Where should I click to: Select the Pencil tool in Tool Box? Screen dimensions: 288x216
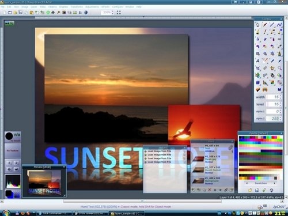265,25
